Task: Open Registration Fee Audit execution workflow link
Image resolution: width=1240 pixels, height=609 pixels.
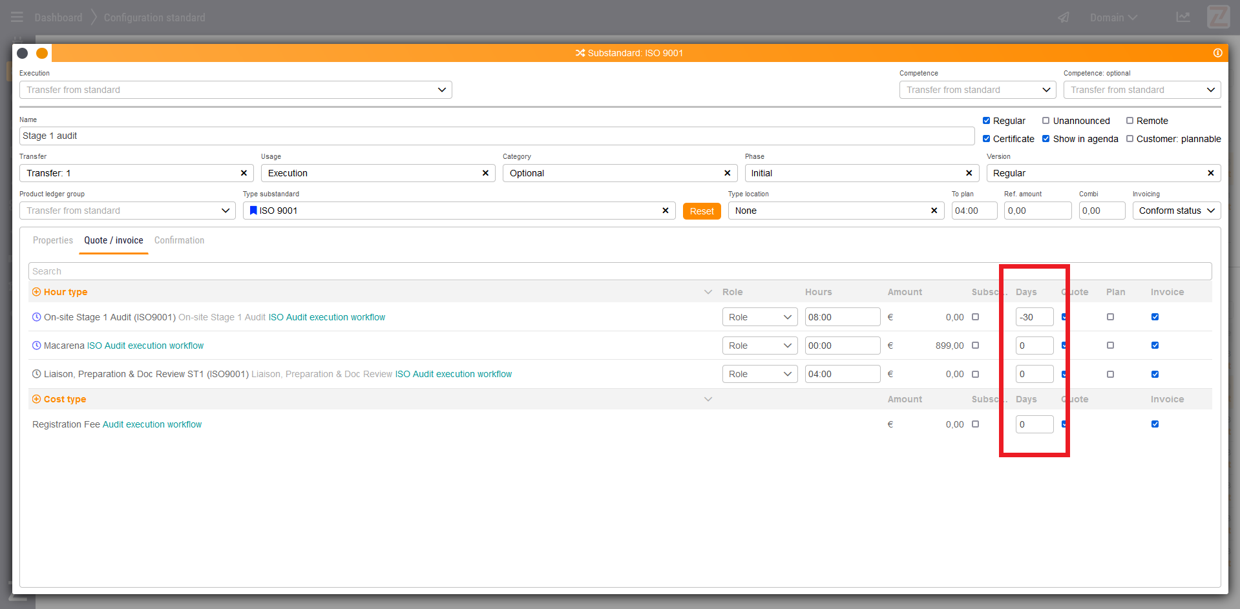Action: (152, 424)
